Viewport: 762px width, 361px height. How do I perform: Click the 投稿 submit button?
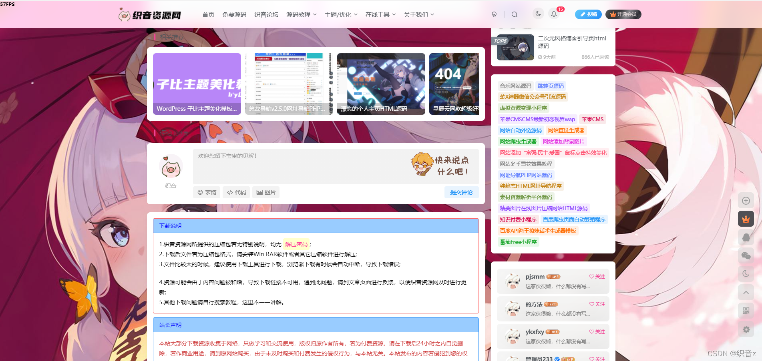589,14
